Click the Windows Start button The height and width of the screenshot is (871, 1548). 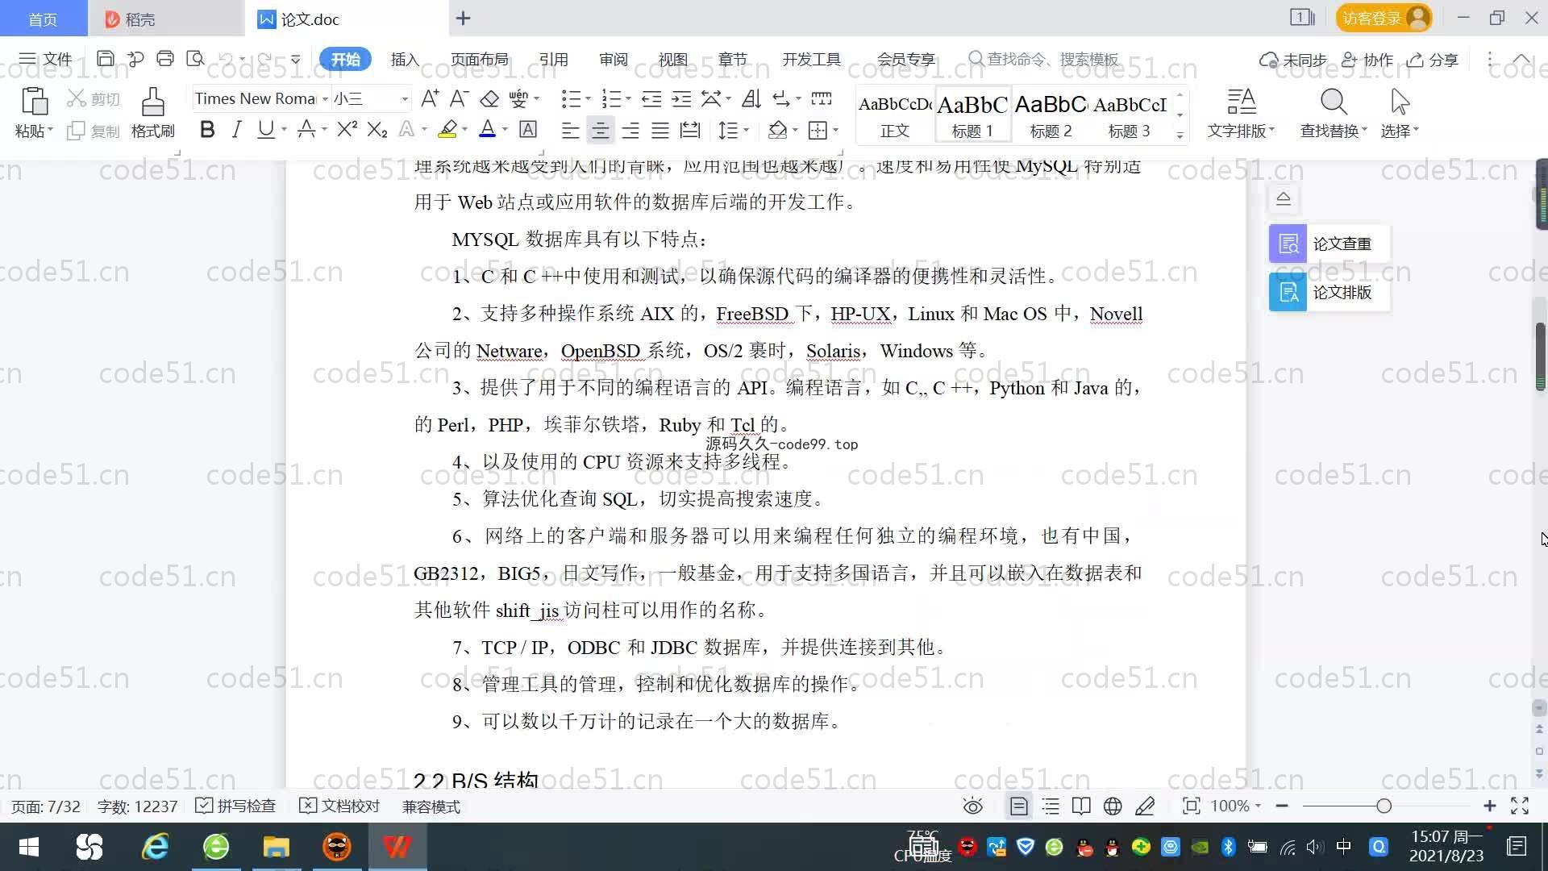click(x=29, y=847)
